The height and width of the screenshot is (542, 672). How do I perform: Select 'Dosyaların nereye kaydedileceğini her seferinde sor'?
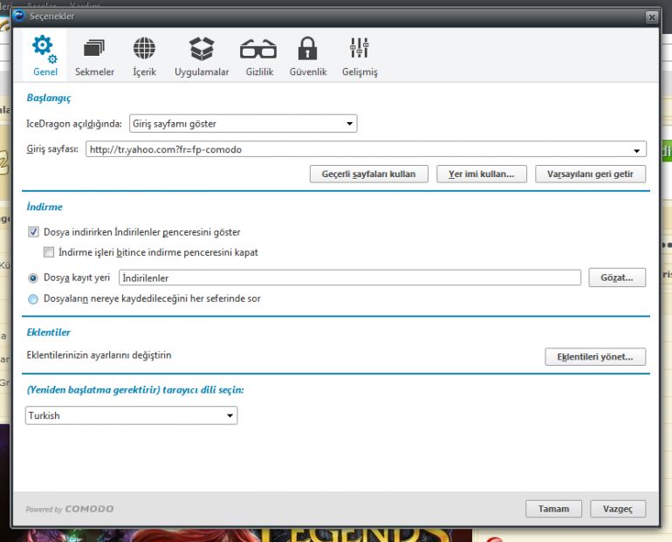34,298
